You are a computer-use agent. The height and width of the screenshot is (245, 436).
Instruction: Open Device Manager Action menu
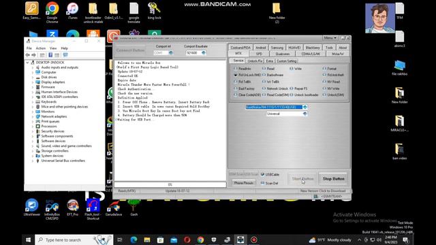click(x=41, y=48)
